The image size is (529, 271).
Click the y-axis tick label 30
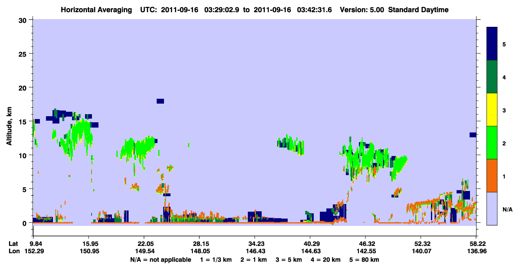coord(24,20)
